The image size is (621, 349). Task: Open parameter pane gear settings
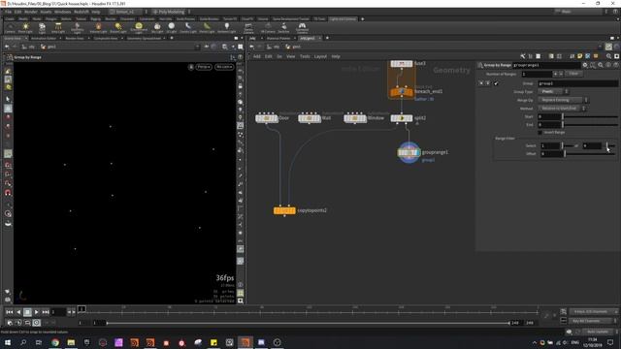(x=585, y=65)
